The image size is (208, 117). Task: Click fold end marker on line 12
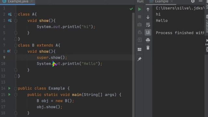click(x=16, y=76)
